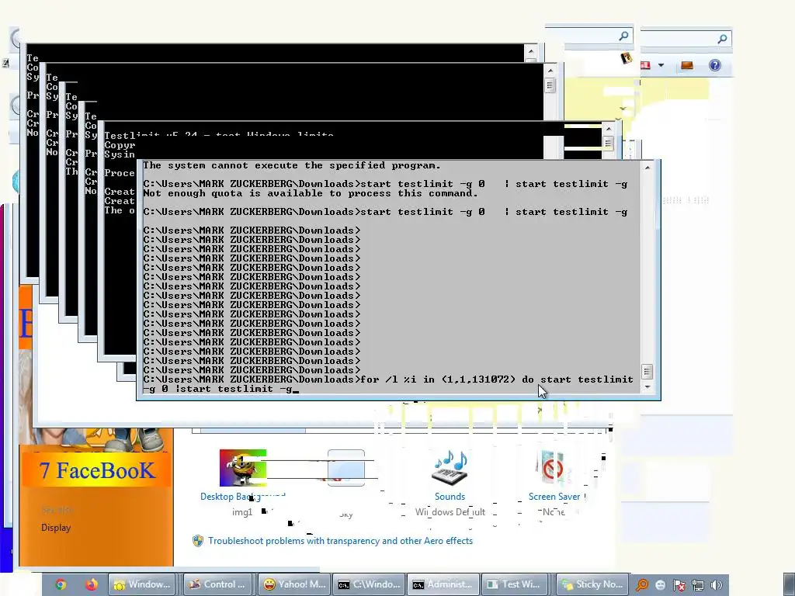Screen dimensions: 795x596
Task: Click the Window Color translucent square icon
Action: pyautogui.click(x=346, y=467)
